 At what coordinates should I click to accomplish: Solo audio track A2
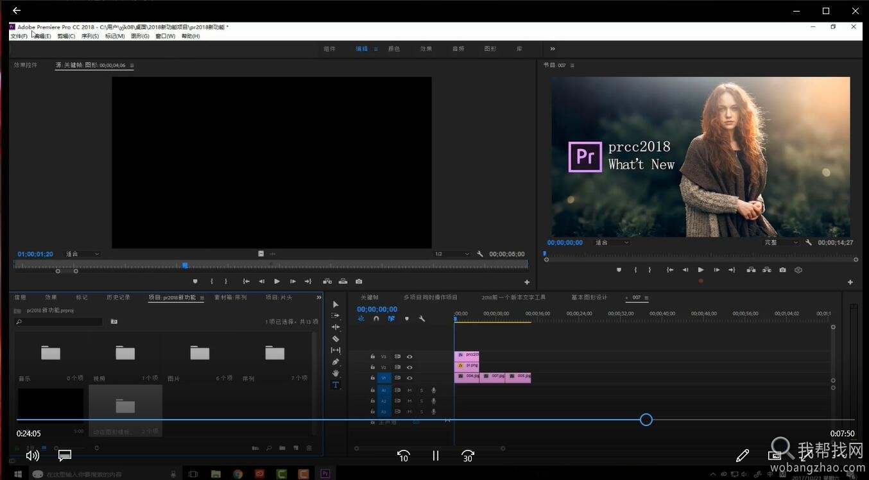pos(422,401)
